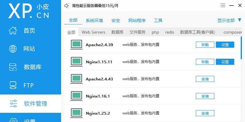Click the 软件管理 sliders icon
This screenshot has height=122, width=245.
[13, 104]
